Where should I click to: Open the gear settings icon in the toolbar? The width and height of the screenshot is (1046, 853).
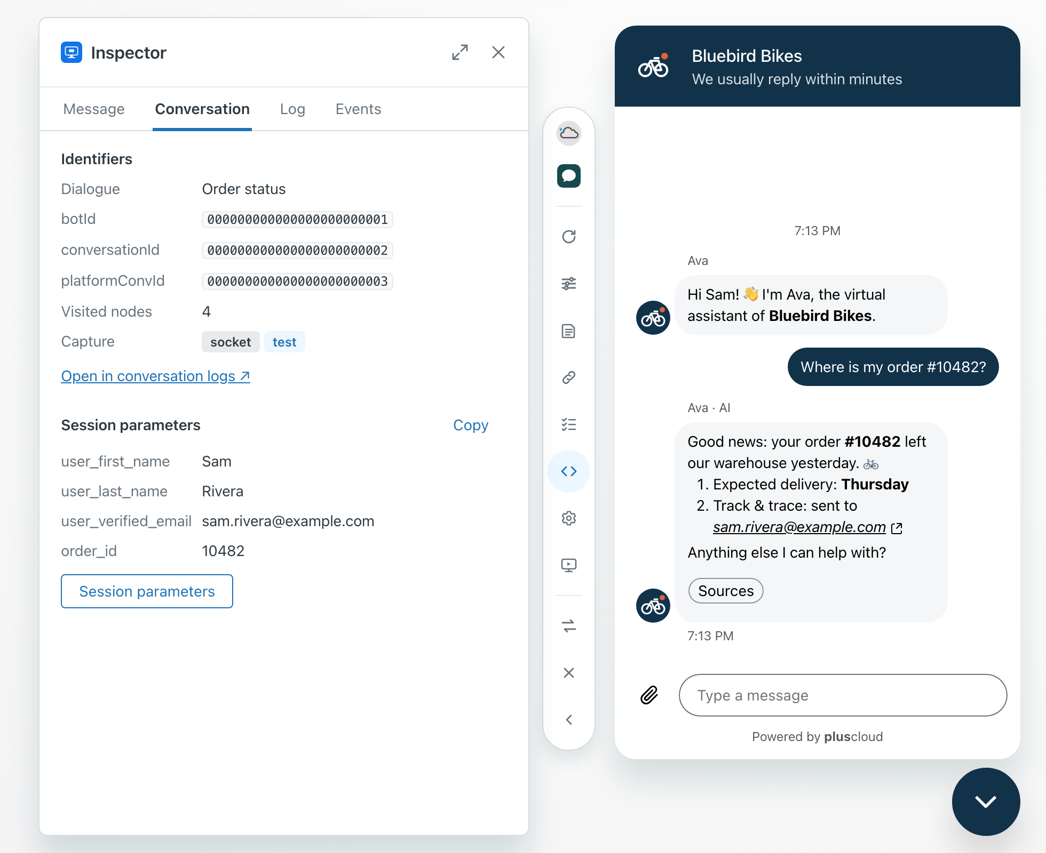[569, 518]
